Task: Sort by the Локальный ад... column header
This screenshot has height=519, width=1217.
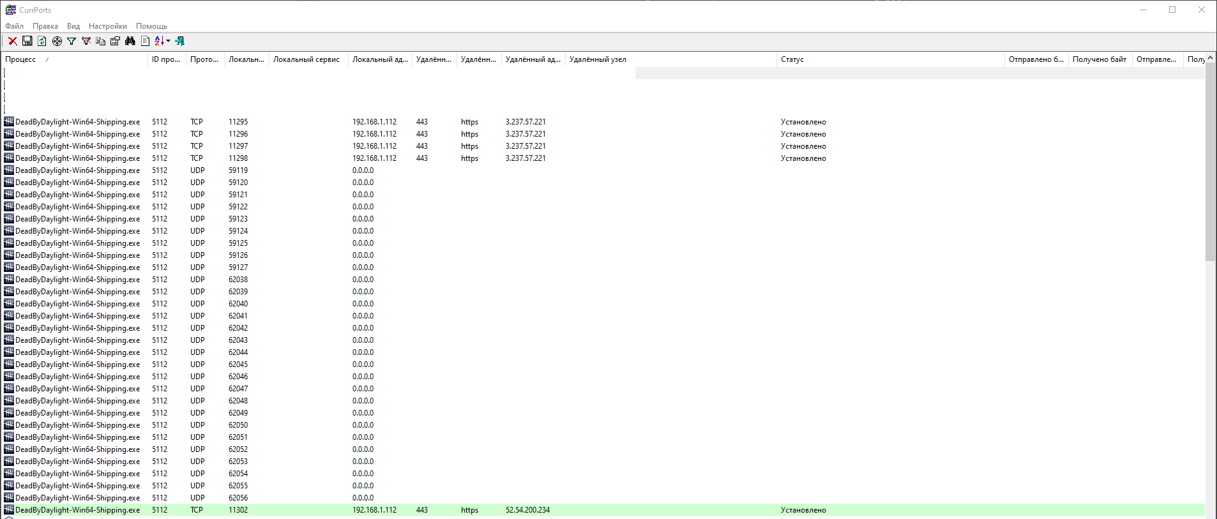Action: 380,59
